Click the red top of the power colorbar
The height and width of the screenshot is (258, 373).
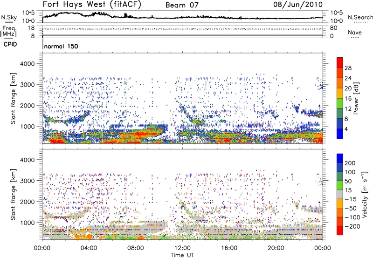340,62
